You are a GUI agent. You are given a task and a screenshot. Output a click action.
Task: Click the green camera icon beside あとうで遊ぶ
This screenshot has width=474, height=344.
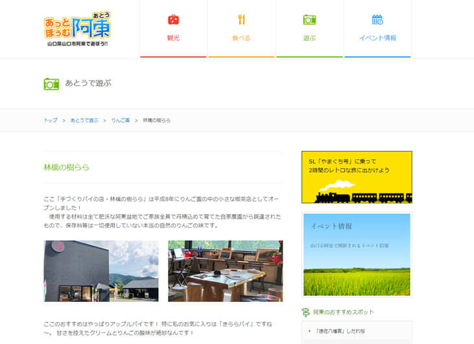(51, 84)
